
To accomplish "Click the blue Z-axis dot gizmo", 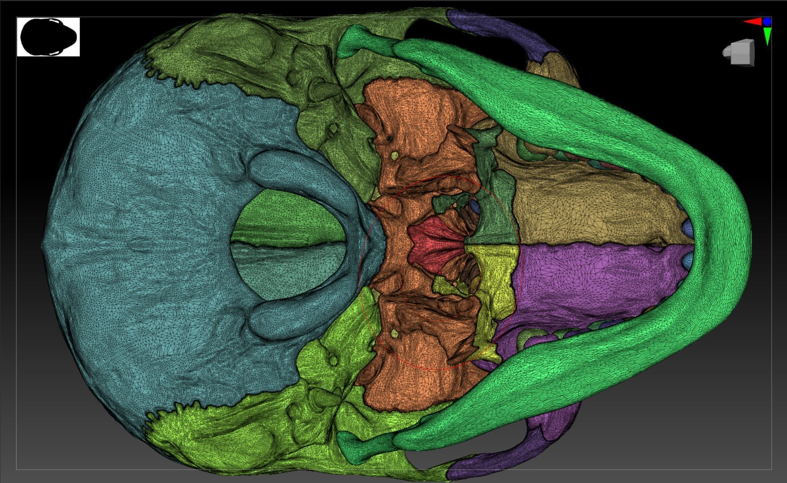I will 767,21.
